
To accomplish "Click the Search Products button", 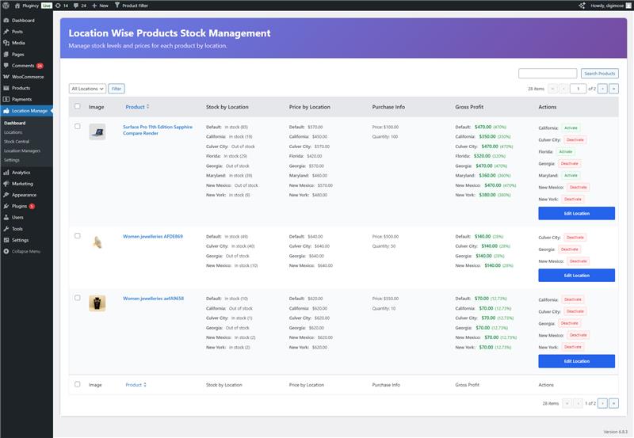I will [599, 74].
